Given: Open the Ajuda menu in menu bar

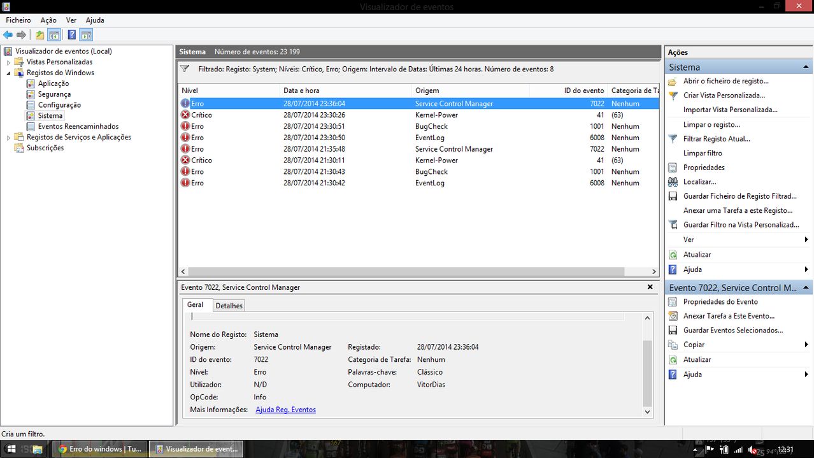Looking at the screenshot, I should (x=95, y=20).
